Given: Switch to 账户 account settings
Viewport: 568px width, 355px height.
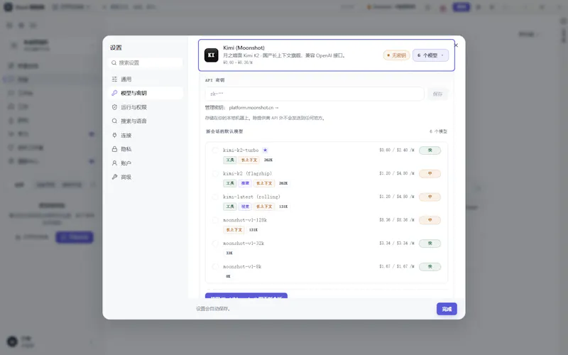Looking at the screenshot, I should click(x=146, y=163).
